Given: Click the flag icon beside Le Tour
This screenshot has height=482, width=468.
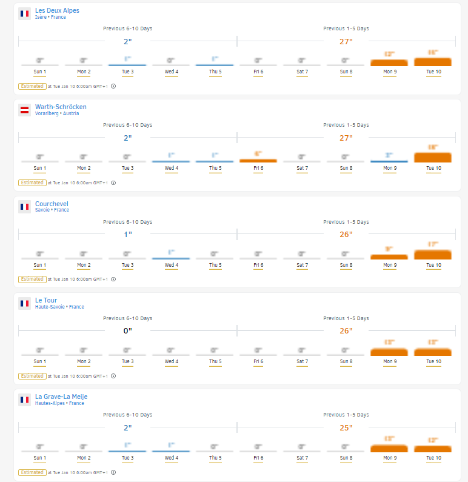Looking at the screenshot, I should [24, 303].
